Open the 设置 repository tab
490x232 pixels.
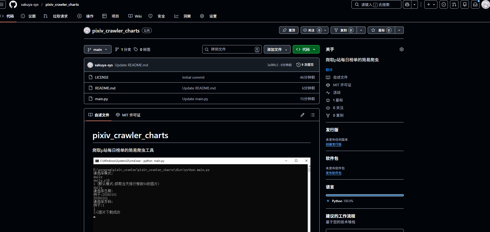208,16
